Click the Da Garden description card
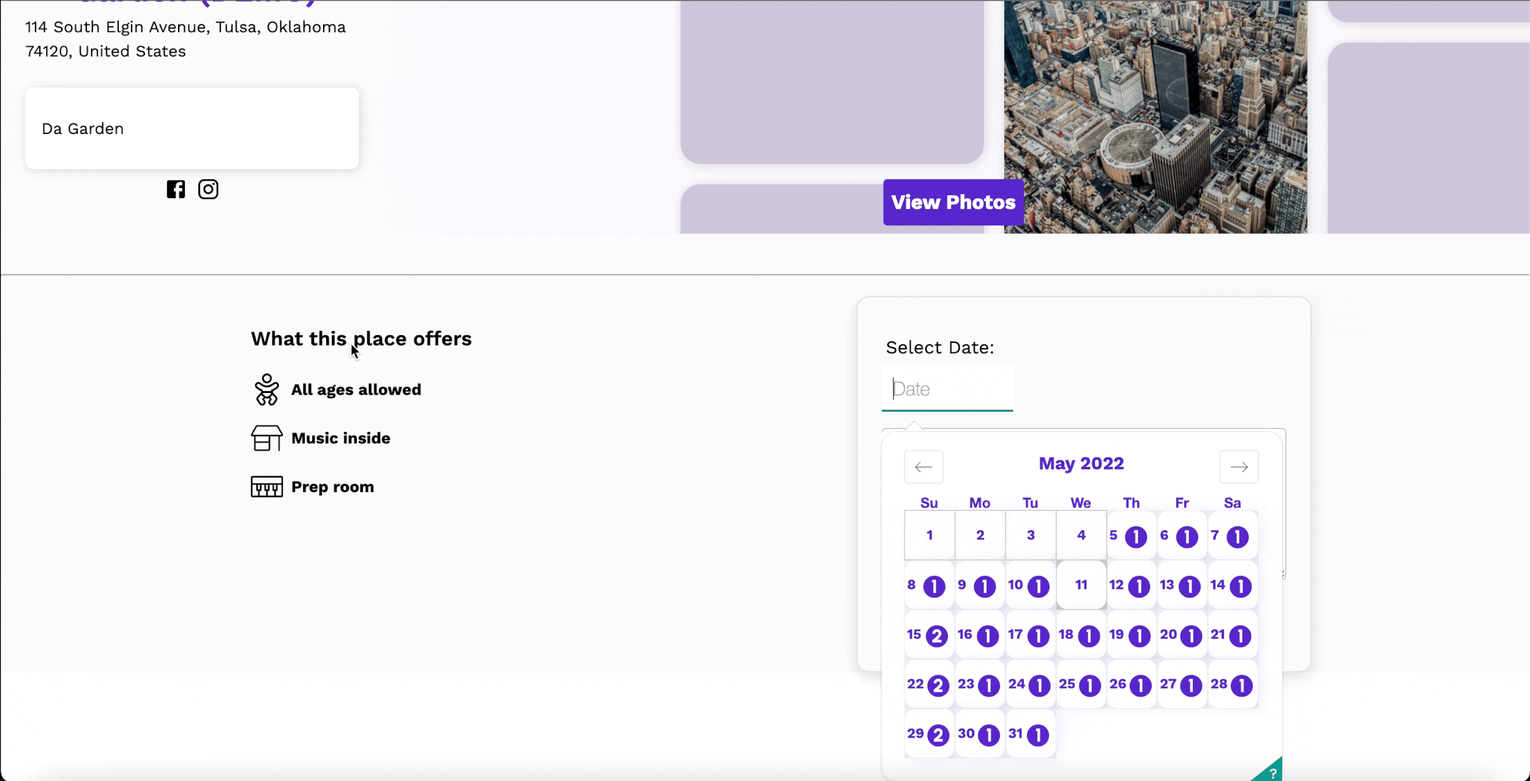The height and width of the screenshot is (781, 1530). [192, 129]
